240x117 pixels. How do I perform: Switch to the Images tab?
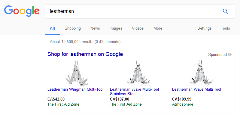pyautogui.click(x=116, y=28)
